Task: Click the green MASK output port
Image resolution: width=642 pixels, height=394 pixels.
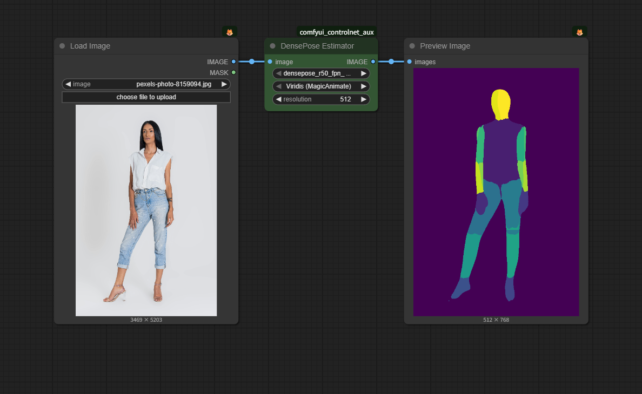Action: coord(233,72)
